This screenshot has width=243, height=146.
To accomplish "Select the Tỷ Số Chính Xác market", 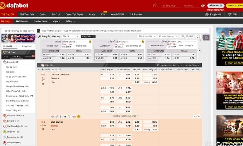I will click(x=16, y=77).
